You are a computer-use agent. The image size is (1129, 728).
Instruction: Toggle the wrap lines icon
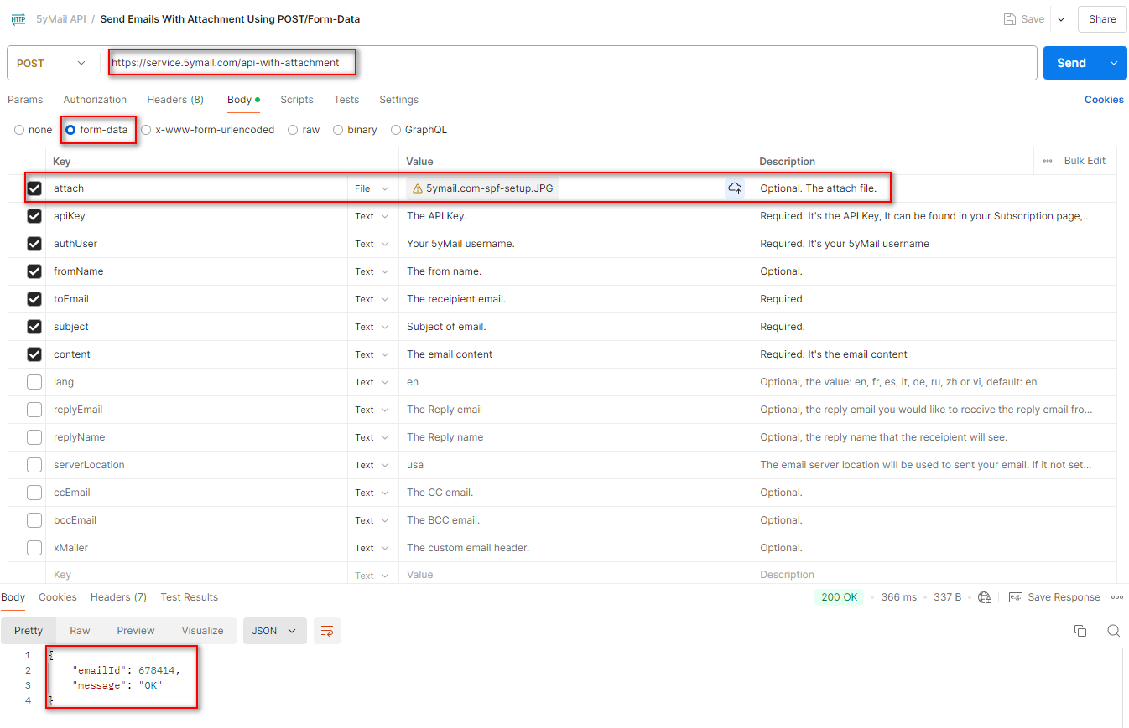327,631
